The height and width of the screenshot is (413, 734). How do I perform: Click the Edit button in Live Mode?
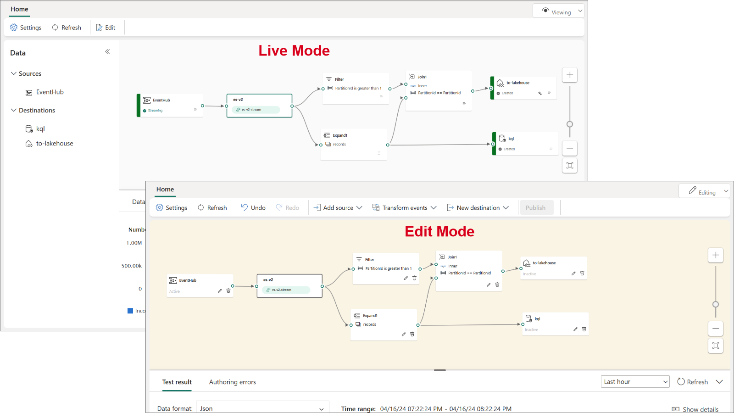(x=106, y=28)
